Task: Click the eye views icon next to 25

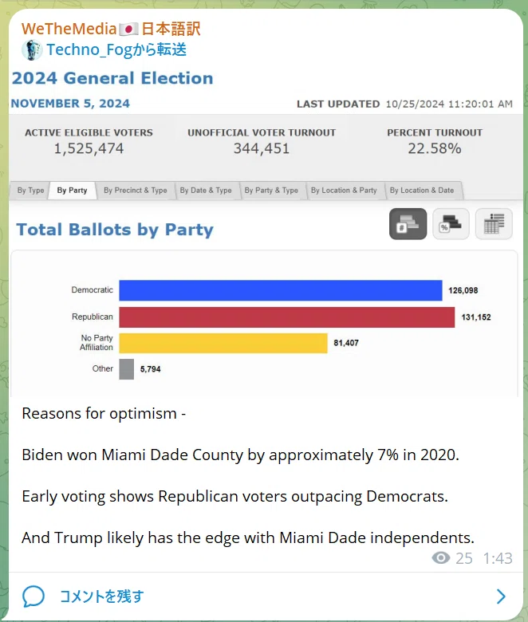Action: click(x=441, y=558)
